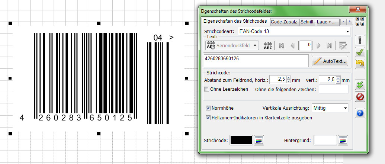Screen dimensions: 385x164
Task: Open color picker beside Hintergrund swatch
Action: click(x=343, y=140)
